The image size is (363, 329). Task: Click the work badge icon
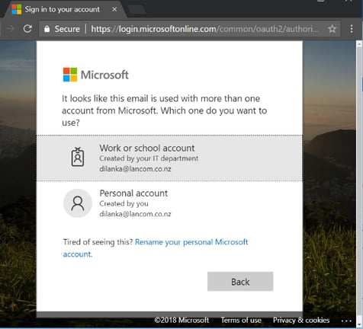78,157
